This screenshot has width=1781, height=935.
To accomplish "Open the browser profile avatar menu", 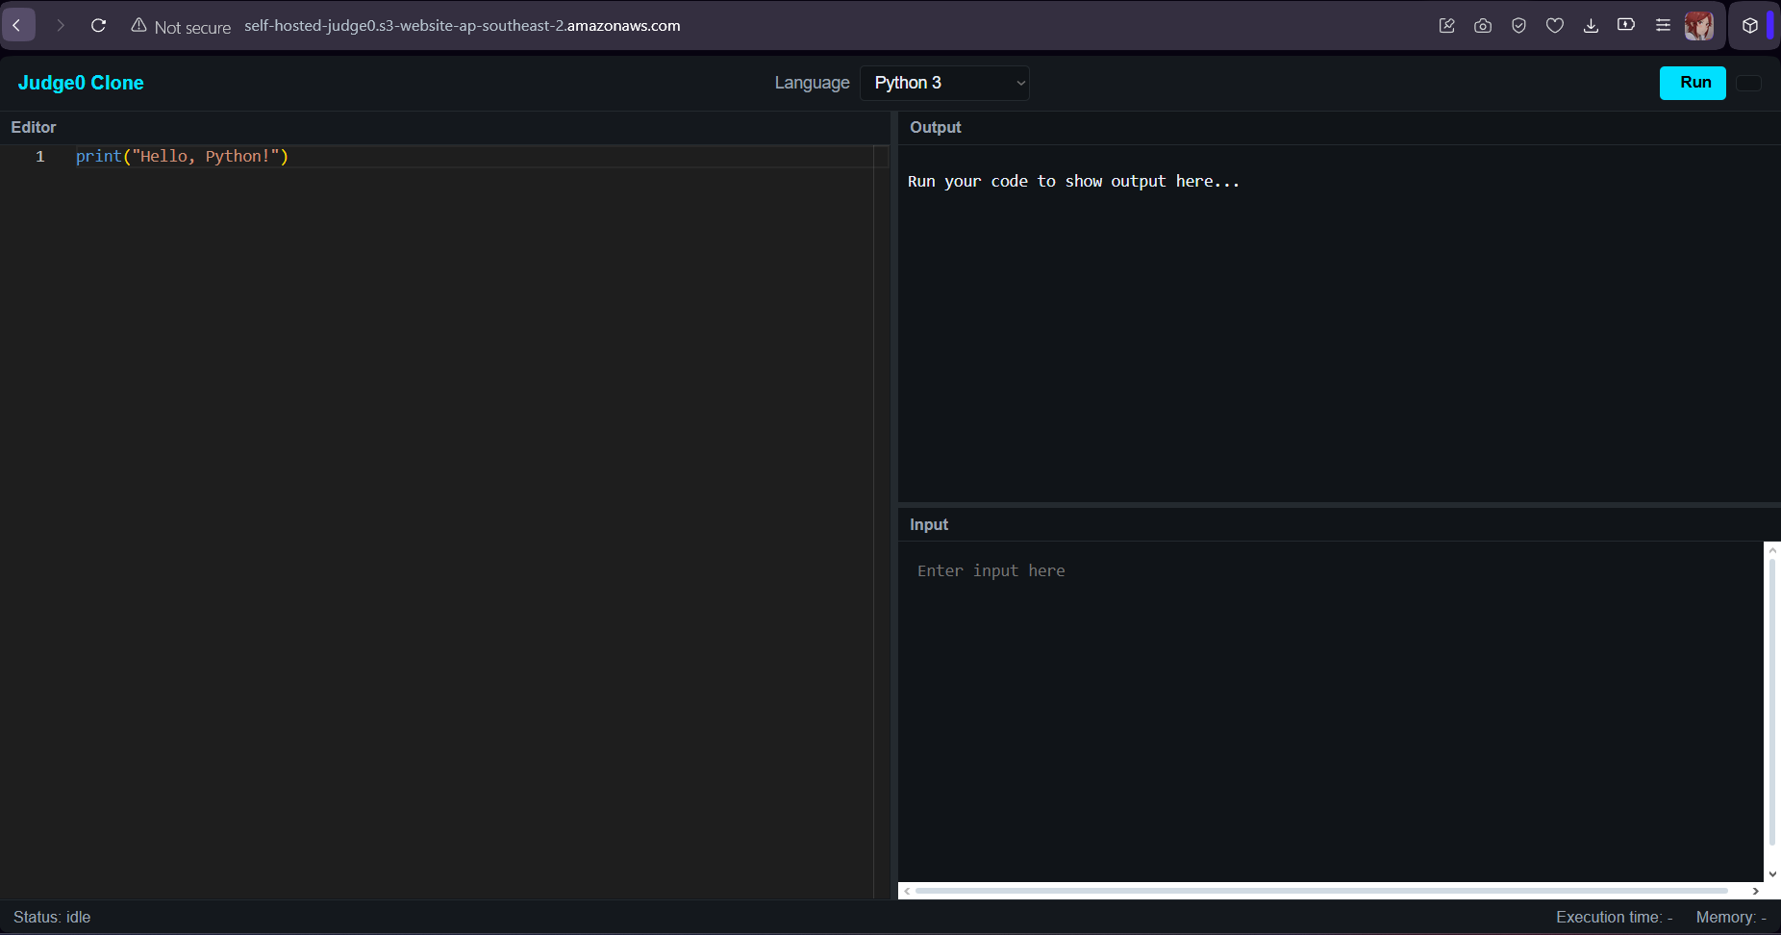I will coord(1699,25).
